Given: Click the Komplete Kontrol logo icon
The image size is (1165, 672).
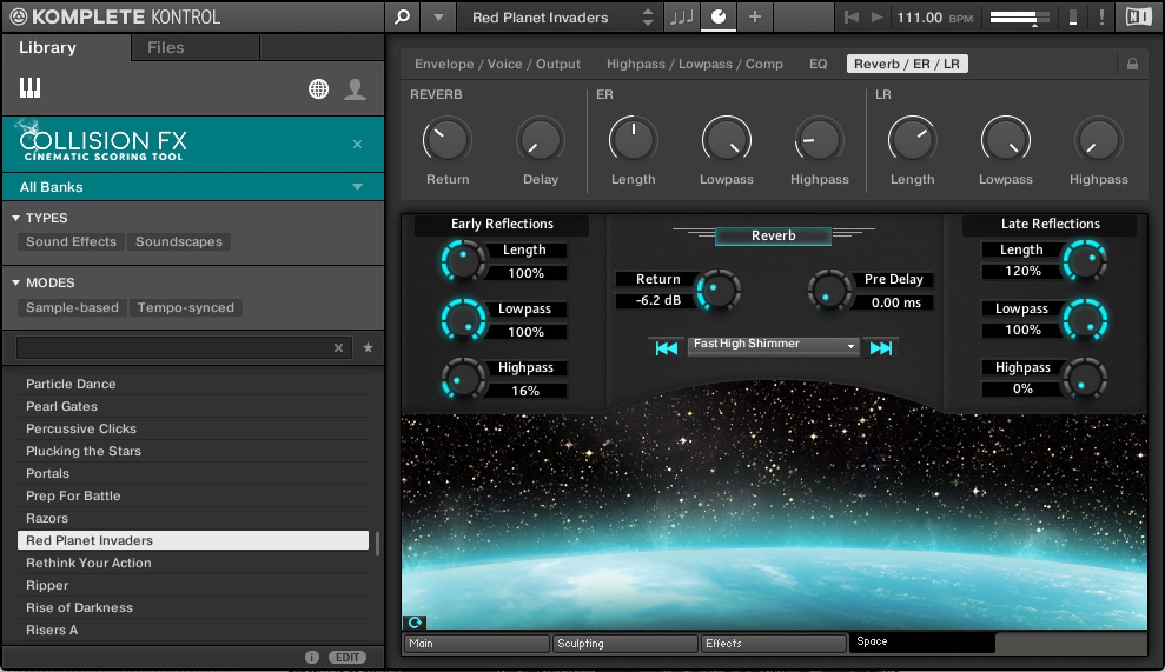Looking at the screenshot, I should (x=18, y=17).
